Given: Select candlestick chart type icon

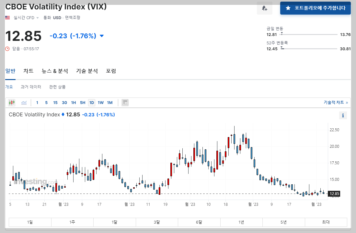Looking at the screenshot, I should pyautogui.click(x=12, y=103).
